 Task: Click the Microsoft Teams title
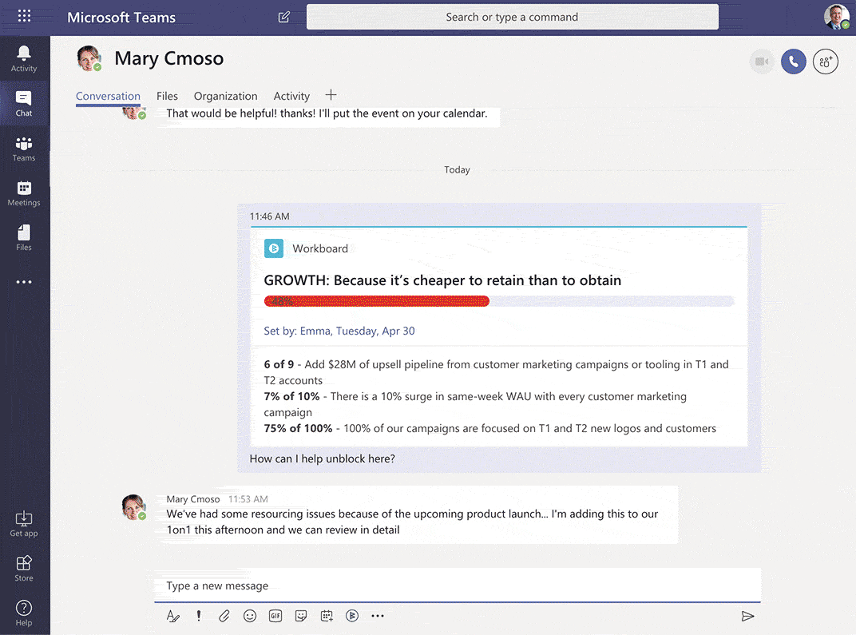[121, 18]
